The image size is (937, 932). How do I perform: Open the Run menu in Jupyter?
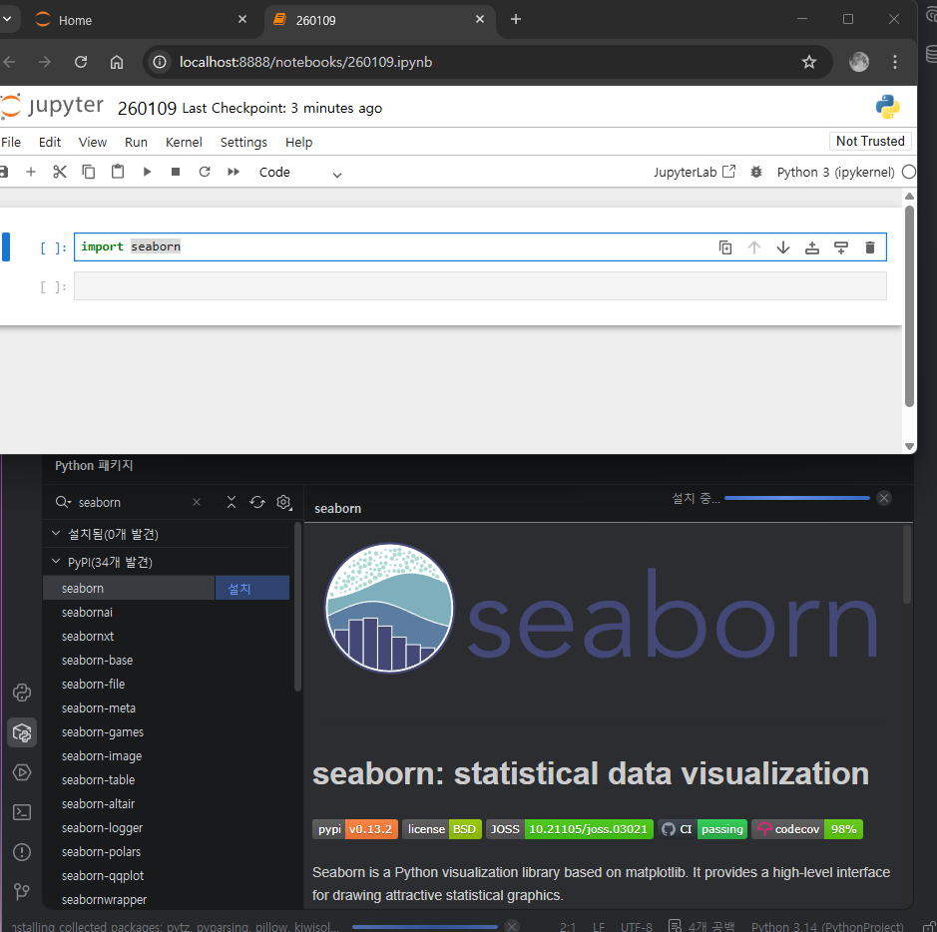[136, 142]
